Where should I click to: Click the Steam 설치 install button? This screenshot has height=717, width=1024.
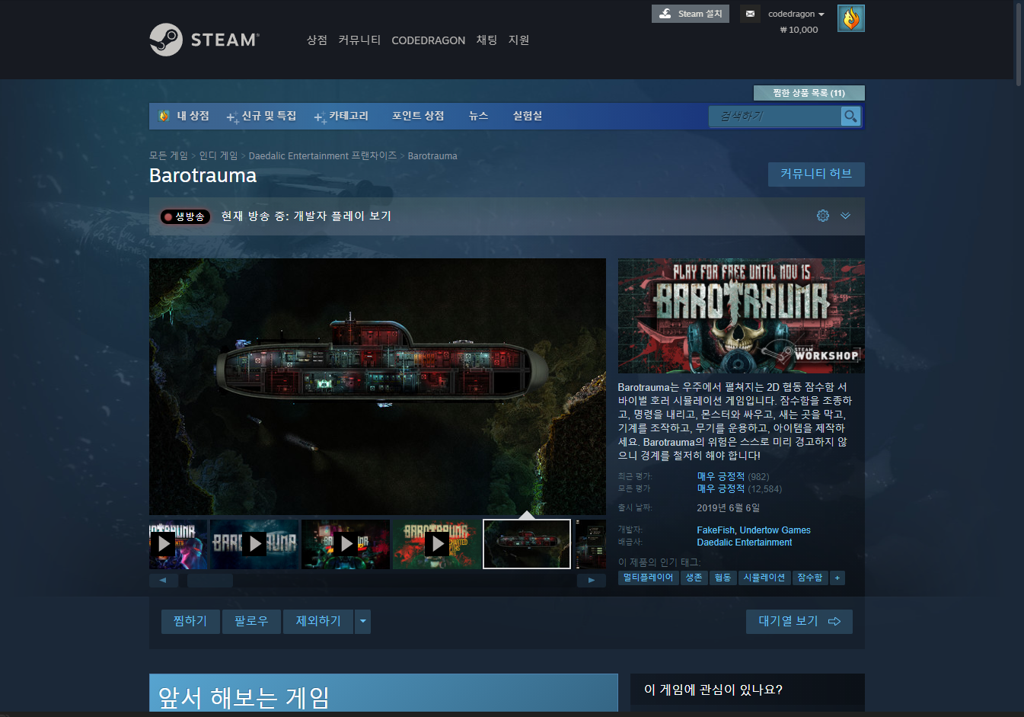point(690,14)
